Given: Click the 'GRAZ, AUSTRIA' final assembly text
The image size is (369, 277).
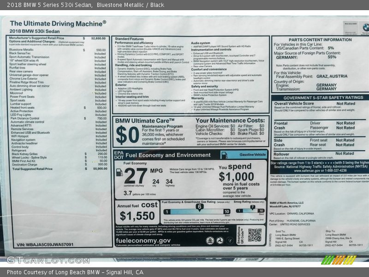Looking at the screenshot, I should point(332,76).
